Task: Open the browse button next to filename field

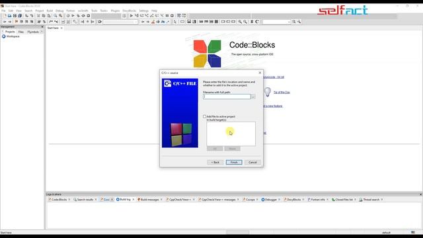Action: coord(253,97)
